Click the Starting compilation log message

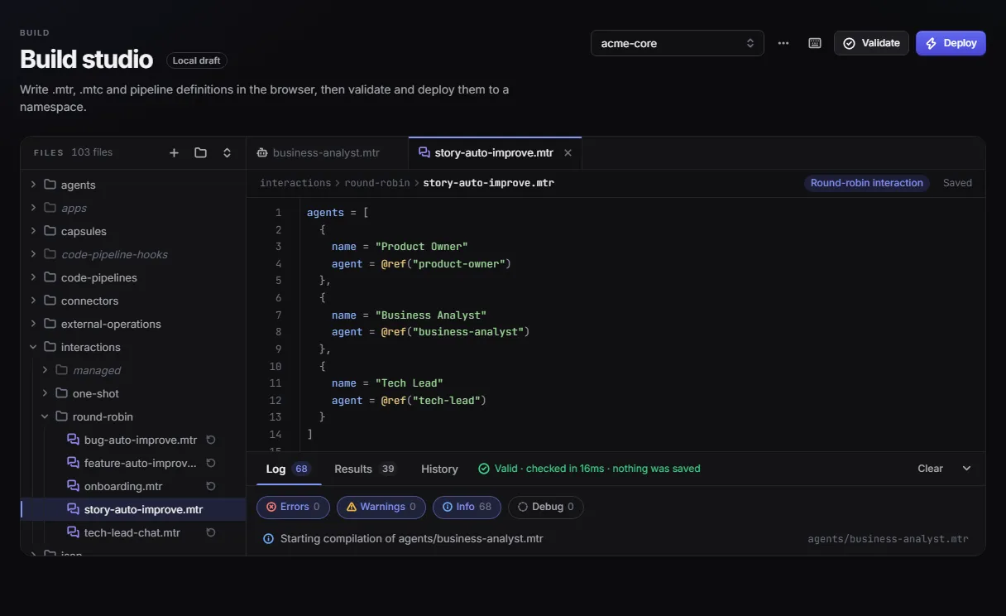[x=412, y=538]
